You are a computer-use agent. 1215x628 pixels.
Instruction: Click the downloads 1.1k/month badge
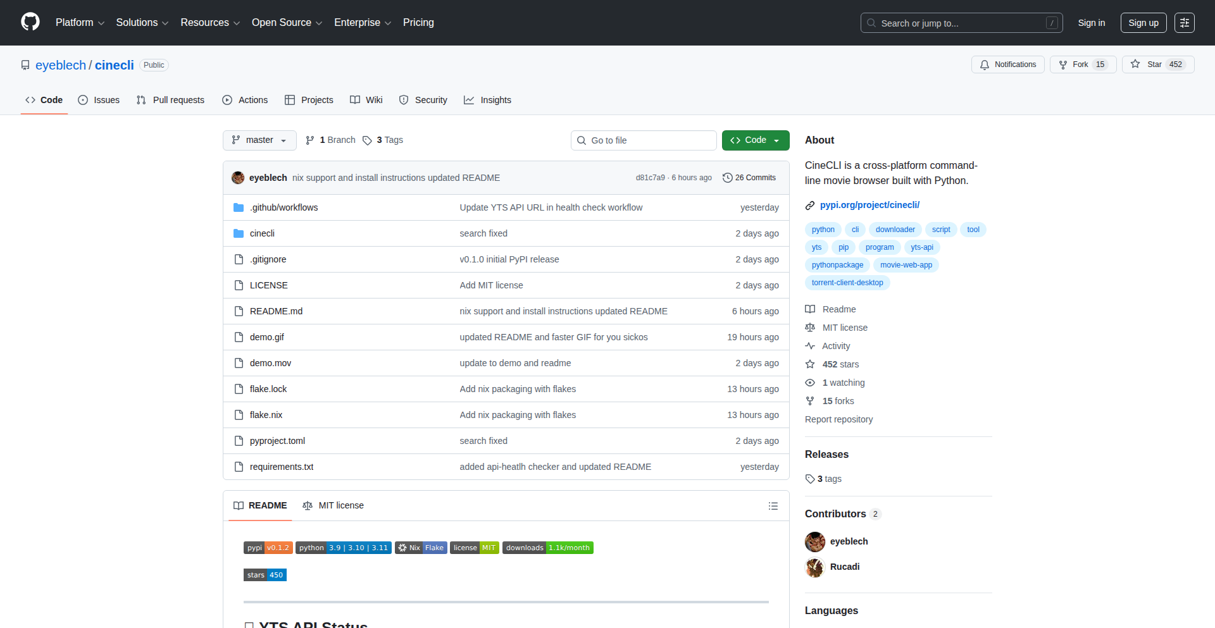point(548,548)
